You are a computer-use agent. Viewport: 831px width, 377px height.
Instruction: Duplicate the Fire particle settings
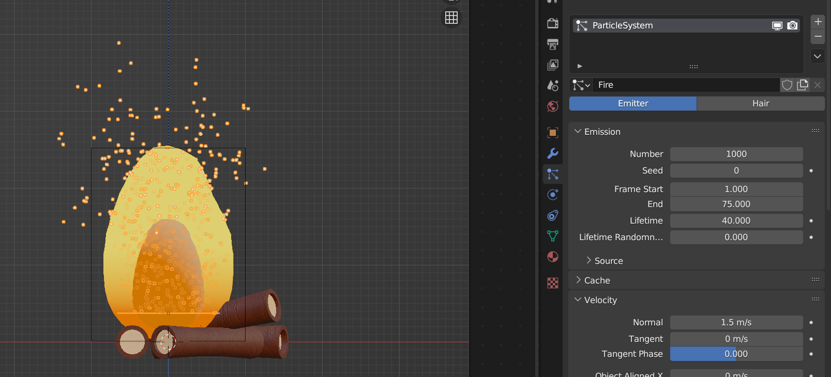pos(803,85)
